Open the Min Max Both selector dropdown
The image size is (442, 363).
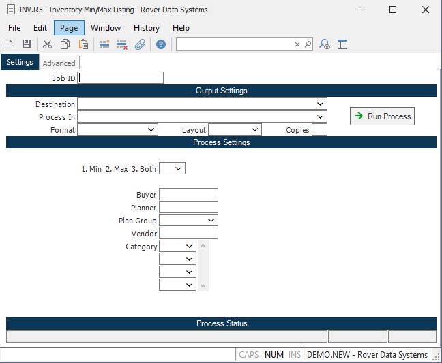click(179, 168)
